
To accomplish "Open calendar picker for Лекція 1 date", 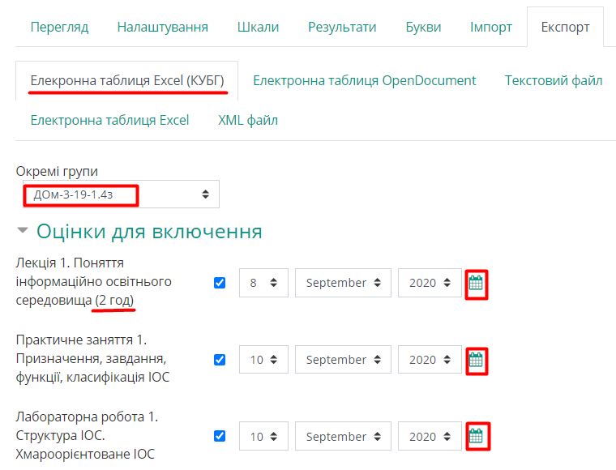I will click(476, 284).
